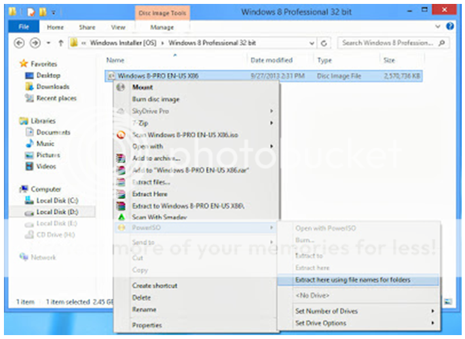The height and width of the screenshot is (339, 465).
Task: Open the recent locations dropdown arrow
Action: pyautogui.click(x=48, y=43)
